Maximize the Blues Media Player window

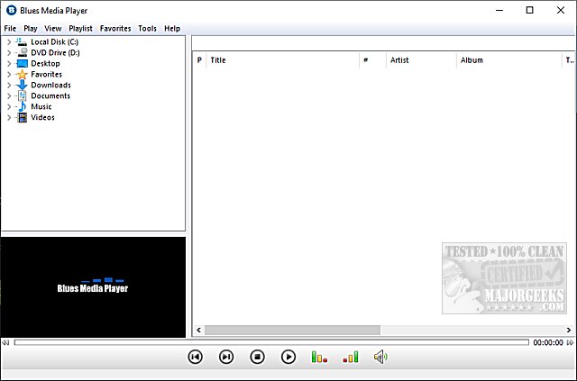click(x=529, y=10)
